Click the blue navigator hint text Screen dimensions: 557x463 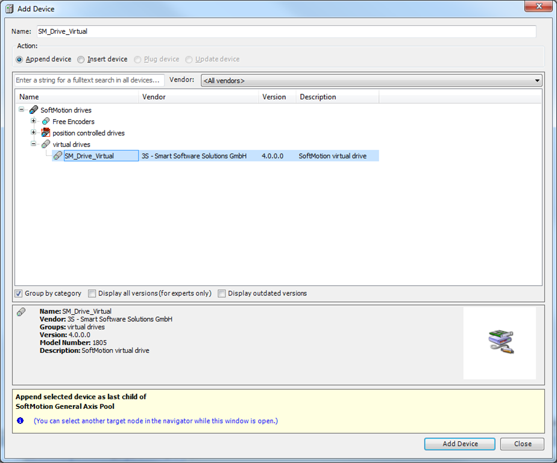tap(156, 421)
